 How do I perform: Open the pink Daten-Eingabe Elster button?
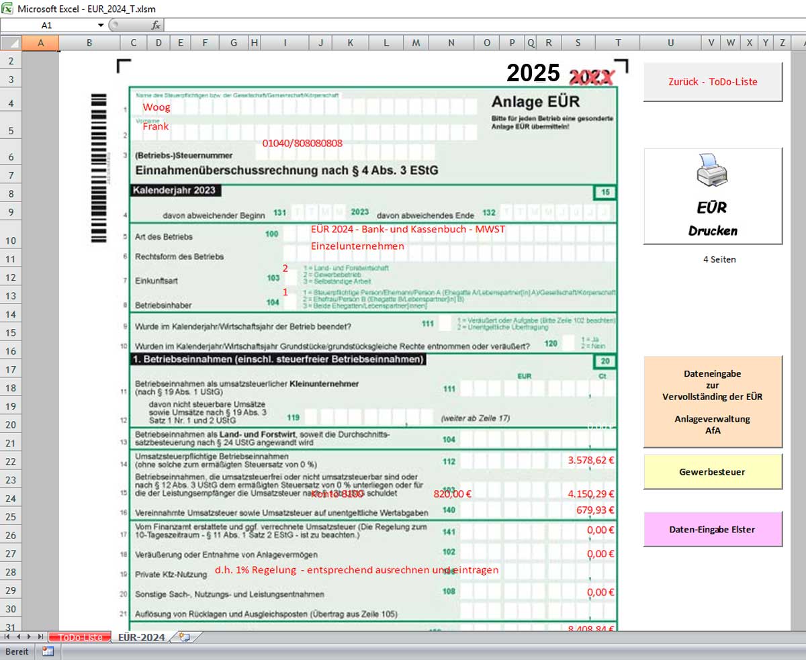tap(713, 529)
